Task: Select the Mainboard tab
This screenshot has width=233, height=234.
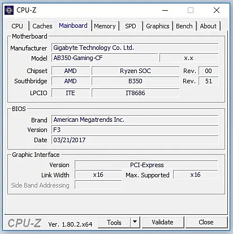Action: tap(73, 25)
